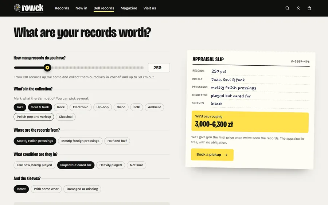Choose Damaged or missing sleeves option

pos(82,189)
